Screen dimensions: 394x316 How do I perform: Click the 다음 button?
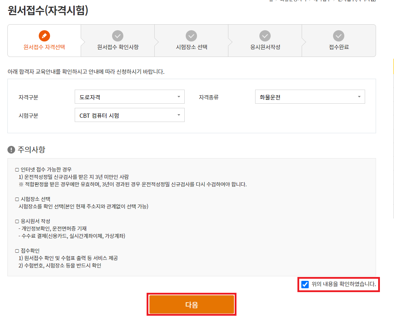point(191,304)
